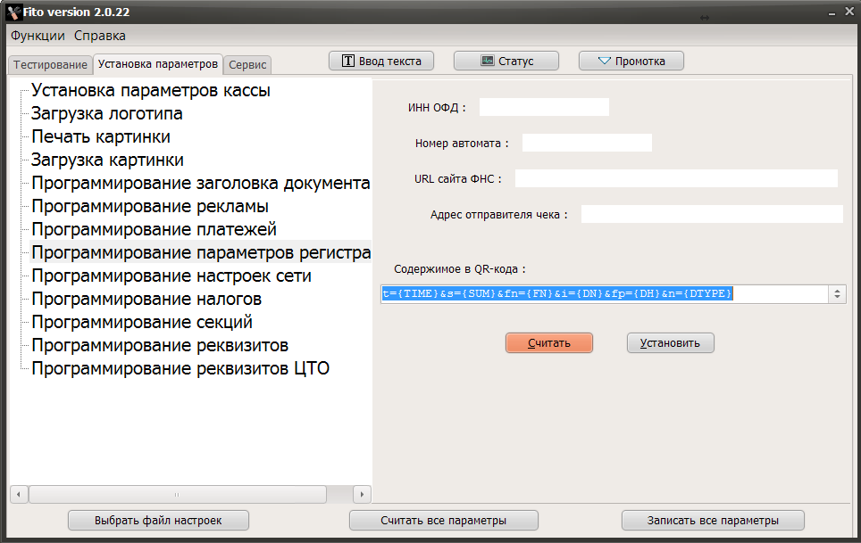The width and height of the screenshot is (861, 543).
Task: Select Загрузка логотипа tree item
Action: tap(107, 113)
